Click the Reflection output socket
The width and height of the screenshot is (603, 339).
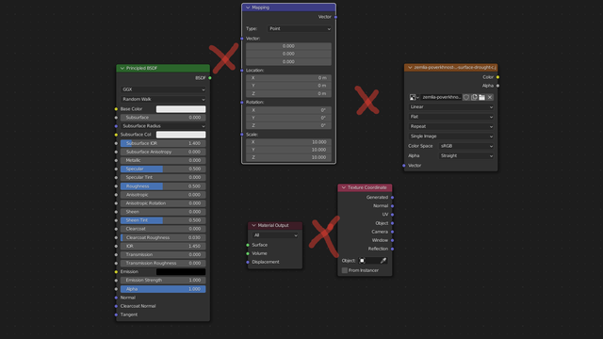pyautogui.click(x=392, y=249)
